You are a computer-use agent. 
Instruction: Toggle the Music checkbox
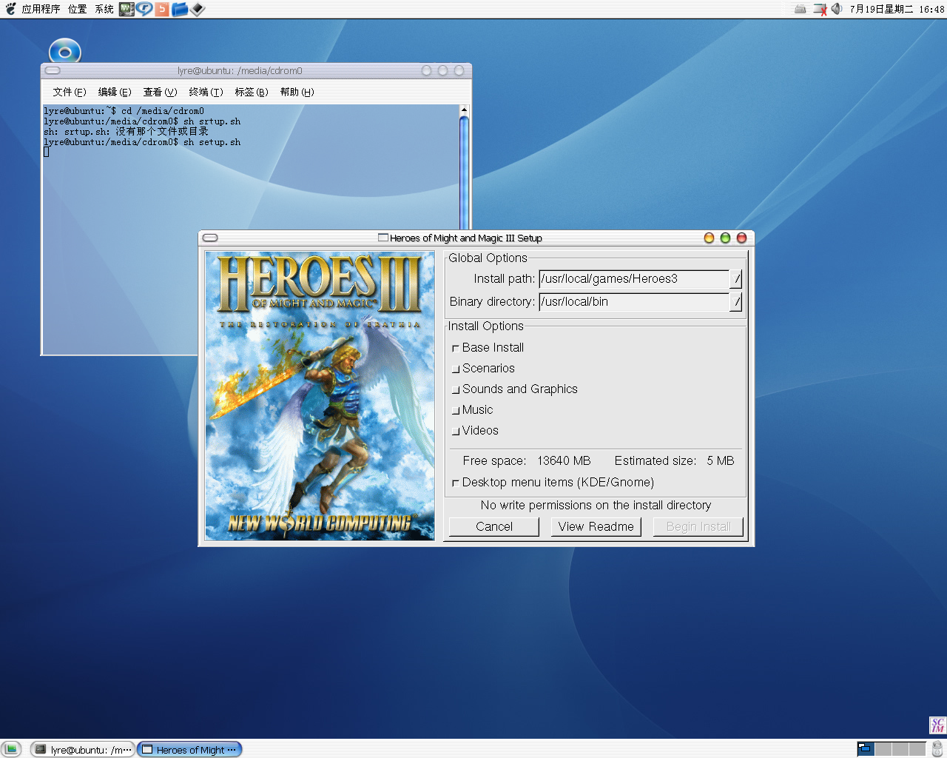coord(456,410)
